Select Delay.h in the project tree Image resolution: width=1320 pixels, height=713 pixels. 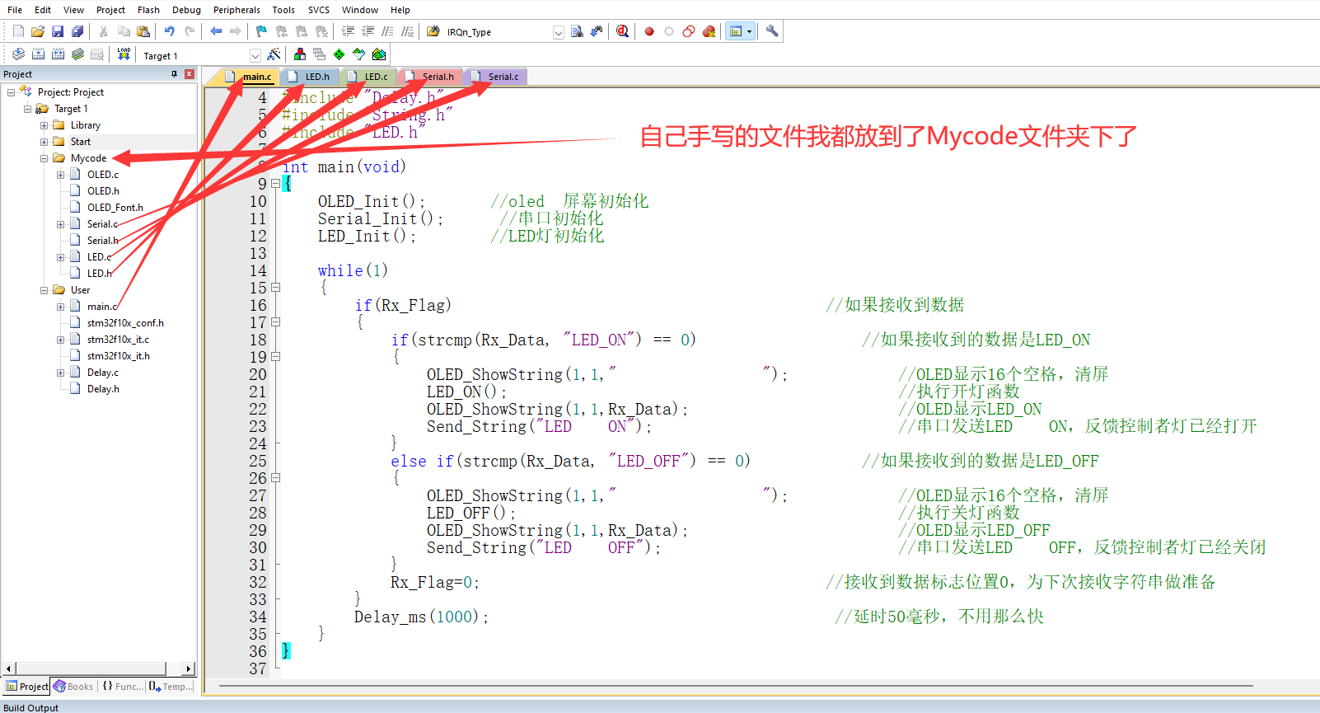point(103,389)
